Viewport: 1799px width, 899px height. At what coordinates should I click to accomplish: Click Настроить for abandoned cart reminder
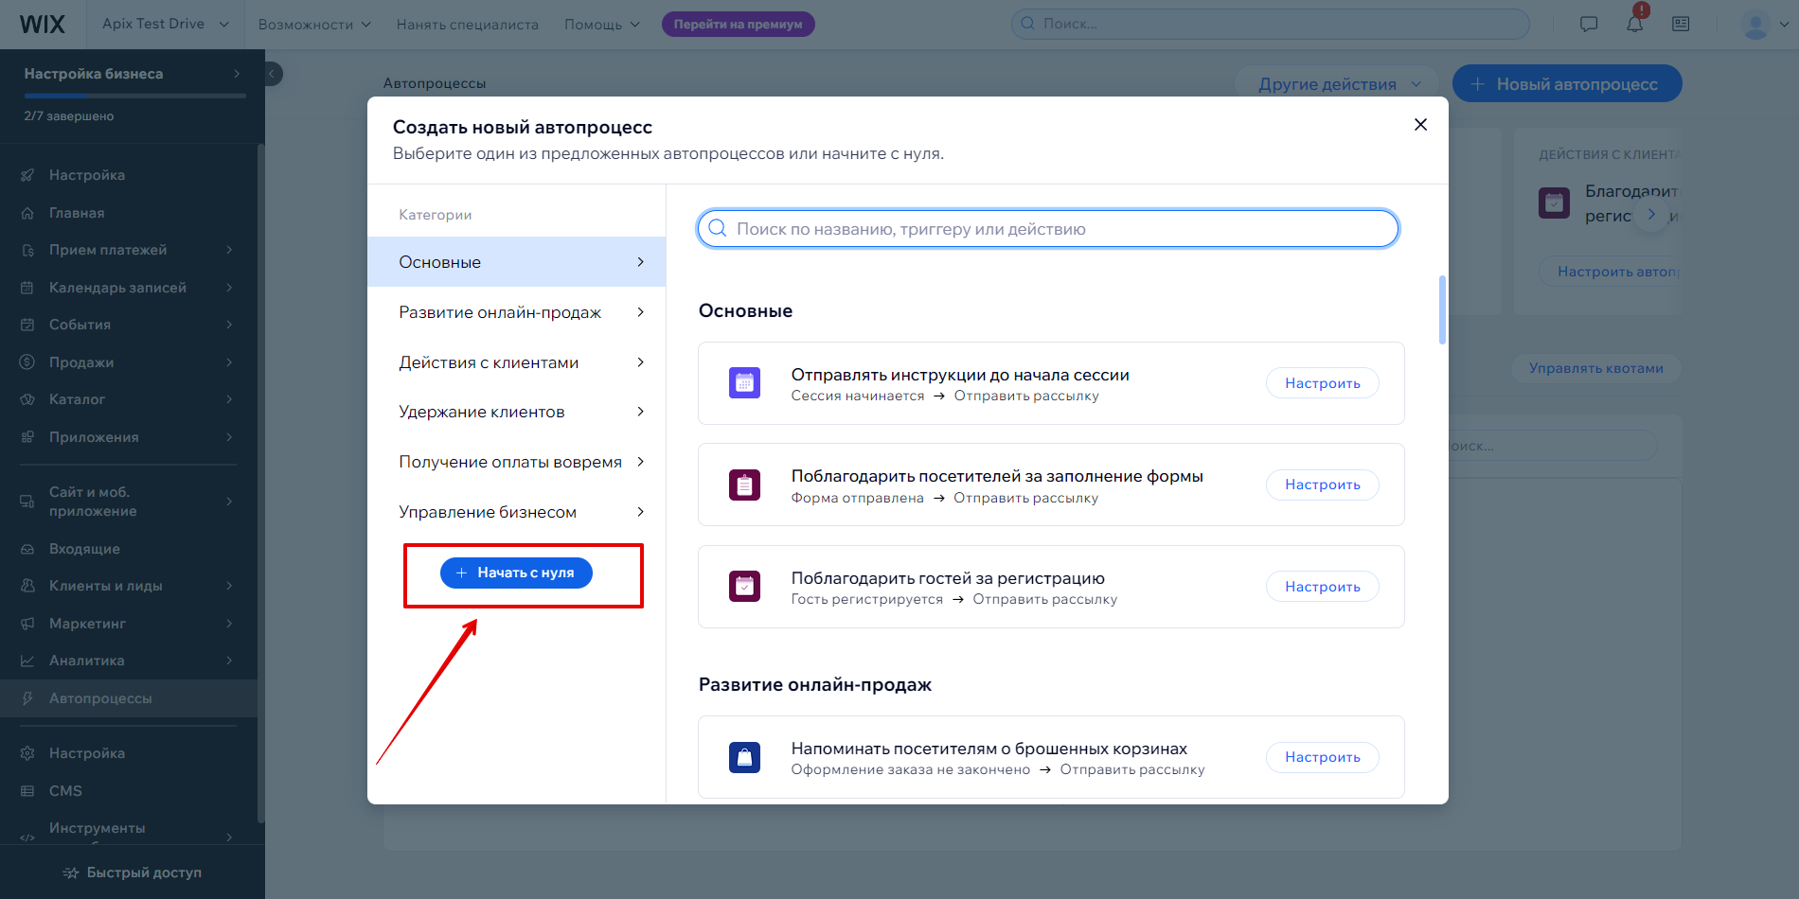click(1323, 757)
